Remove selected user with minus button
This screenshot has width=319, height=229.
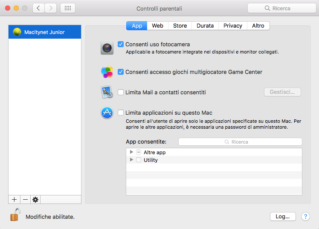(x=25, y=200)
